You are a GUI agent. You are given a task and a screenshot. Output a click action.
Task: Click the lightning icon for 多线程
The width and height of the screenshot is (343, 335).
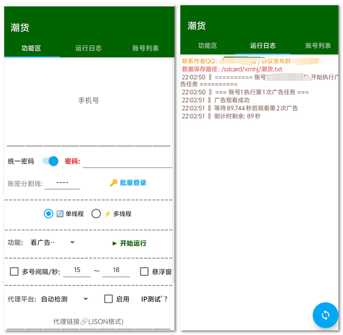[x=108, y=214]
